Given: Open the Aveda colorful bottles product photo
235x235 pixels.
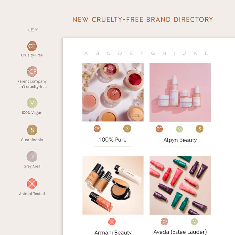Looking at the screenshot, I should click(x=180, y=185).
